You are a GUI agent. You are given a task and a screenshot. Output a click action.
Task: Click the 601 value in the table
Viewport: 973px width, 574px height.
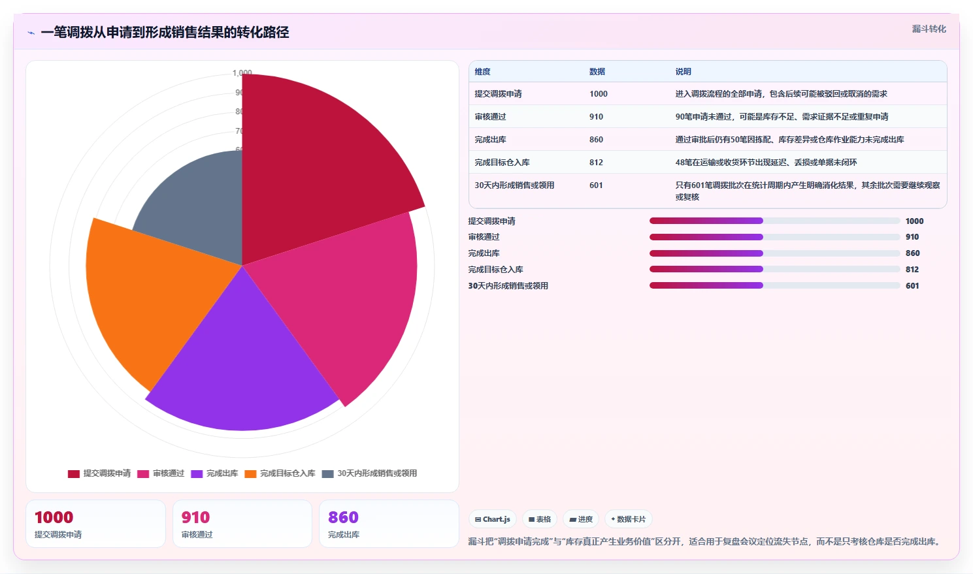tap(597, 185)
